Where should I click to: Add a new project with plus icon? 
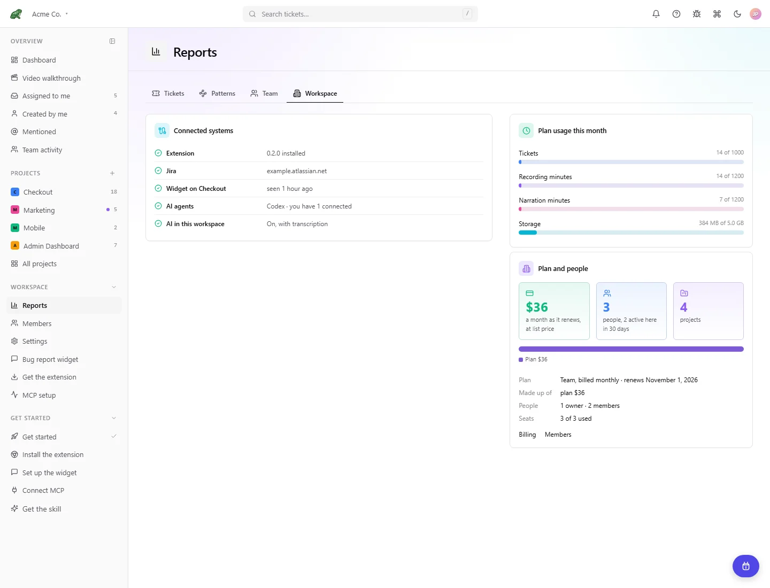[x=112, y=173]
